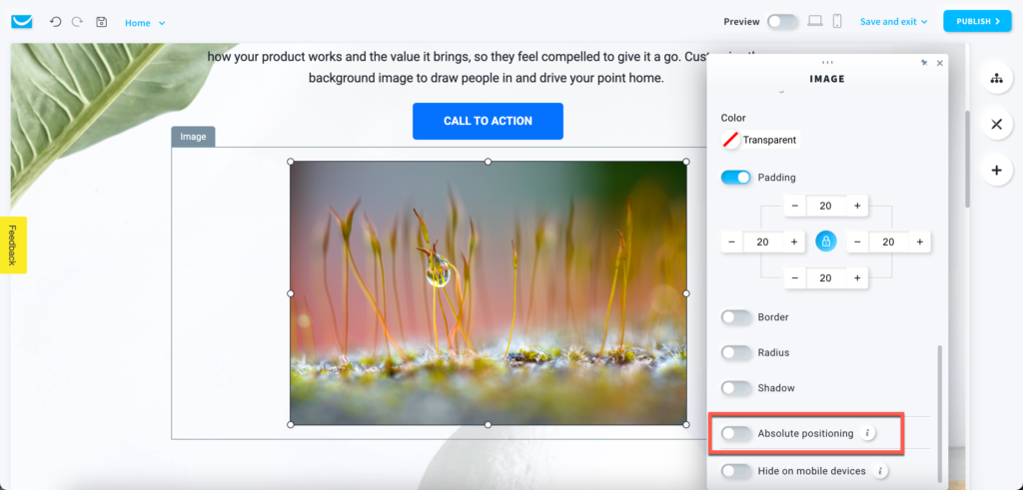The image size is (1023, 490).
Task: Expand the Save and exit dropdown
Action: [x=893, y=22]
